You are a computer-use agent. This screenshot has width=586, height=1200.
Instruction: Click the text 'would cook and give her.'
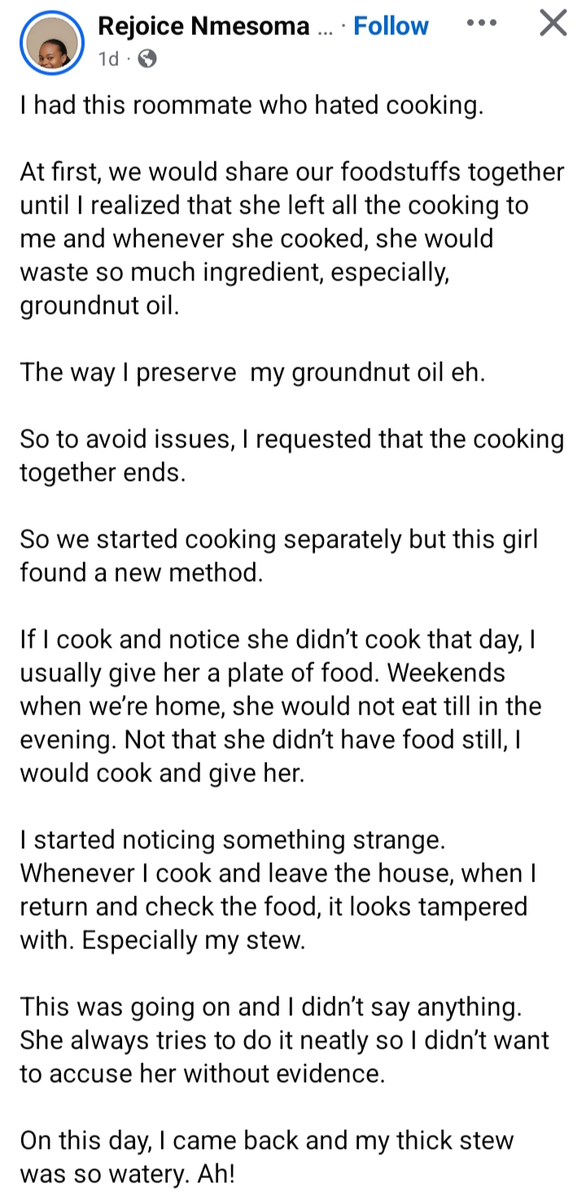(162, 773)
